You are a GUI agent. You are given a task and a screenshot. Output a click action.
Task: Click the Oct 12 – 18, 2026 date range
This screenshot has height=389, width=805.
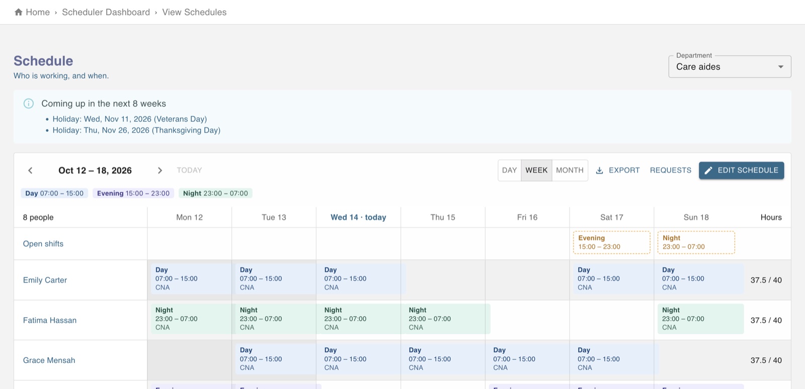[x=95, y=171]
